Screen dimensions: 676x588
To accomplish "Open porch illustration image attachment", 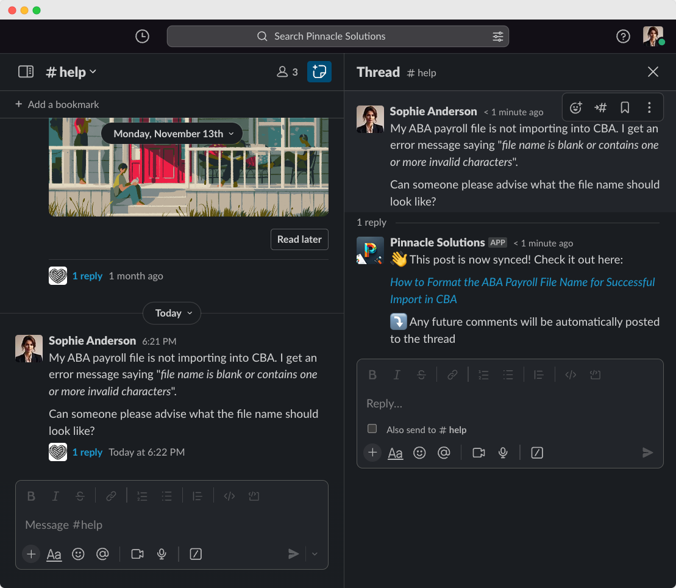I will coord(188,167).
